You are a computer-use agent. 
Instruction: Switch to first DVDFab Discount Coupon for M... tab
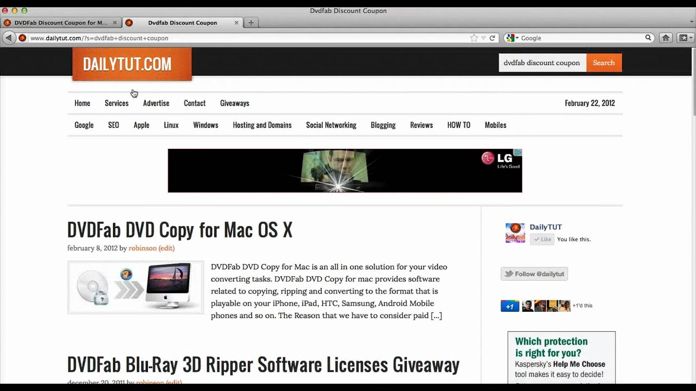pyautogui.click(x=60, y=23)
